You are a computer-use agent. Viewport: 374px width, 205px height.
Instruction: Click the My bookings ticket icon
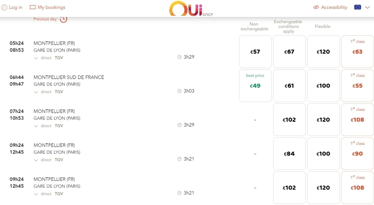33,7
